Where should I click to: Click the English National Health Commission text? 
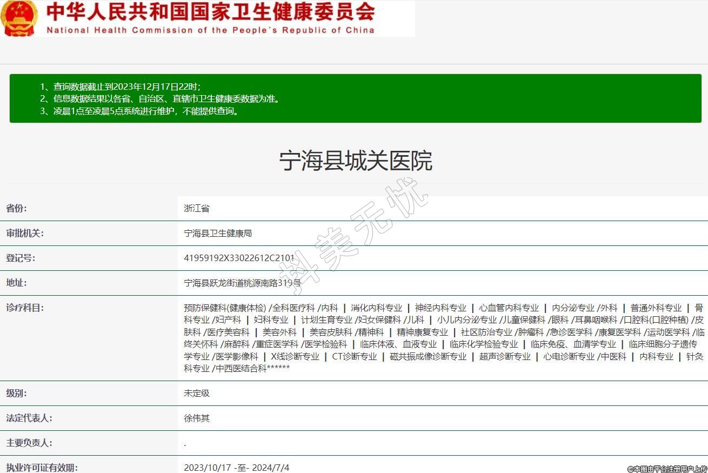pos(210,30)
